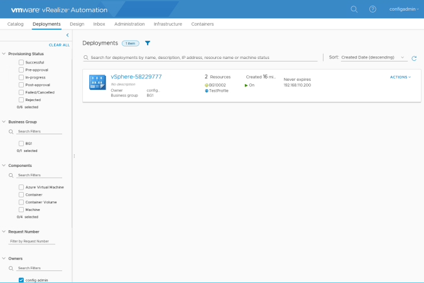Viewport: 424px width, 283px height.
Task: Check the Failed/Cancelled status filter
Action: click(21, 92)
